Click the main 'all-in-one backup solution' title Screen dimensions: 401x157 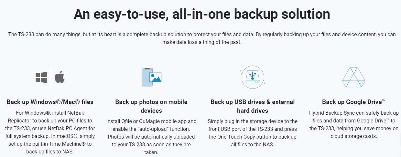pos(202,14)
